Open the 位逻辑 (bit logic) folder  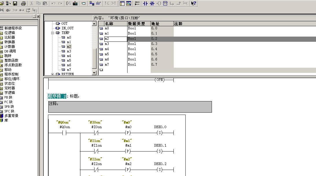pos(10,33)
